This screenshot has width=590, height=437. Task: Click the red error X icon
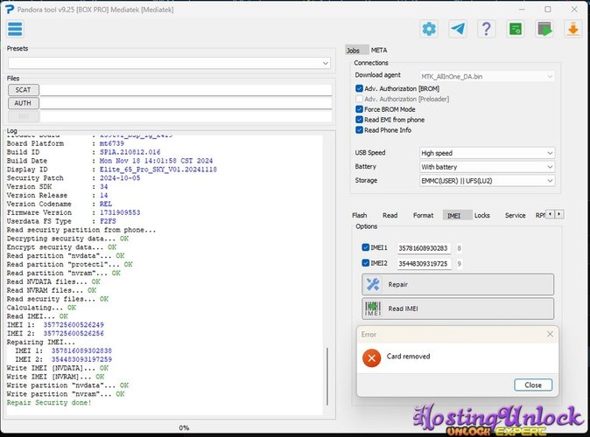point(371,358)
